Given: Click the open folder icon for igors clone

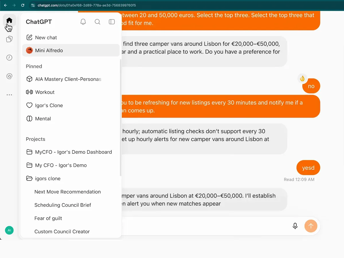Looking at the screenshot, I should click(29, 179).
